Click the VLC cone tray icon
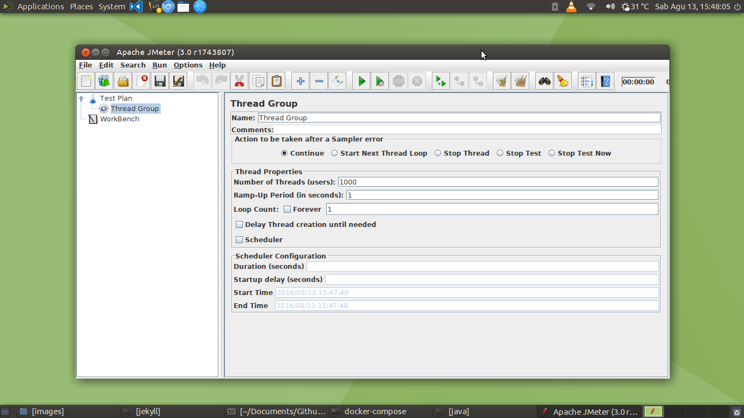744x418 pixels. pyautogui.click(x=571, y=7)
